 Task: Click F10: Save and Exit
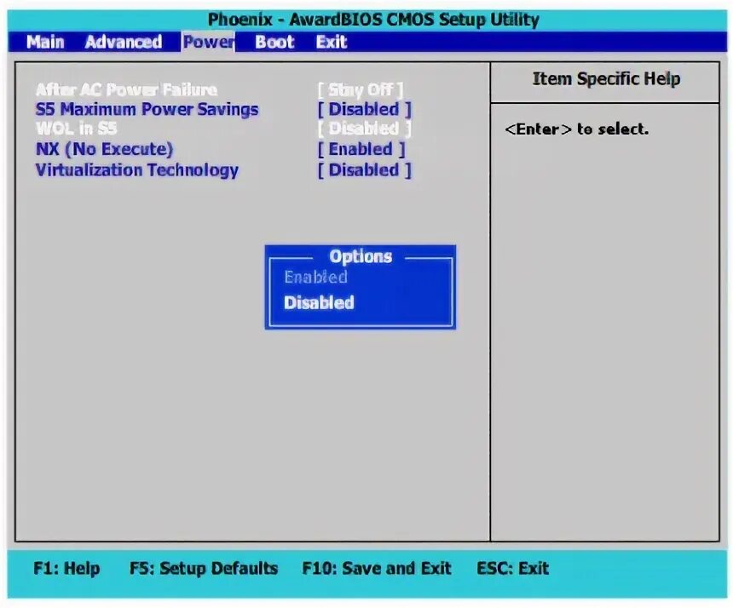click(377, 568)
